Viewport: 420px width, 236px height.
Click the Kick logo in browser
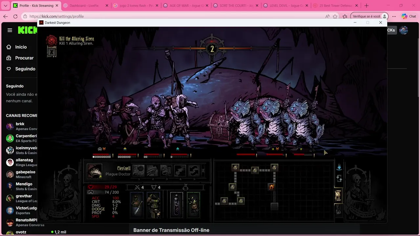[x=27, y=30]
